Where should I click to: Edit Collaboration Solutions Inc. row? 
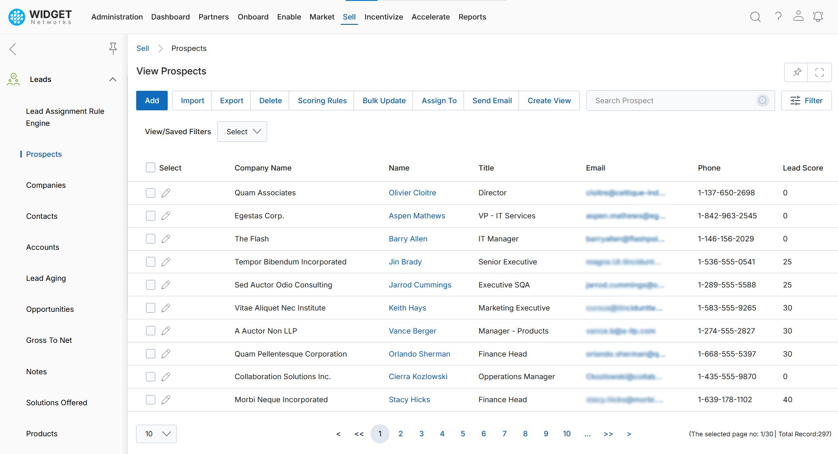click(166, 376)
